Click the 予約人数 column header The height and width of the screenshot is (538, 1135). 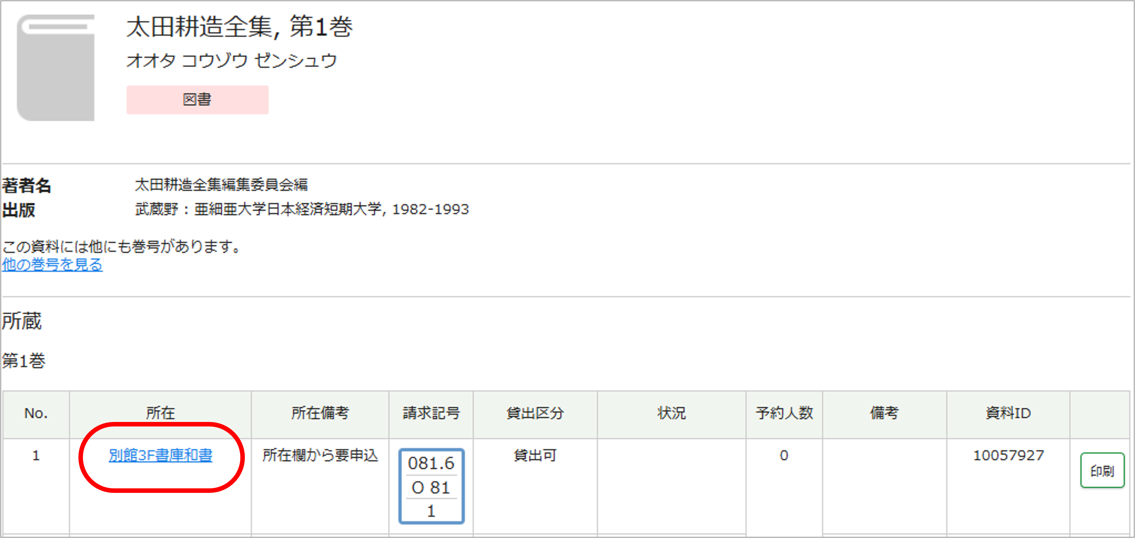[784, 413]
